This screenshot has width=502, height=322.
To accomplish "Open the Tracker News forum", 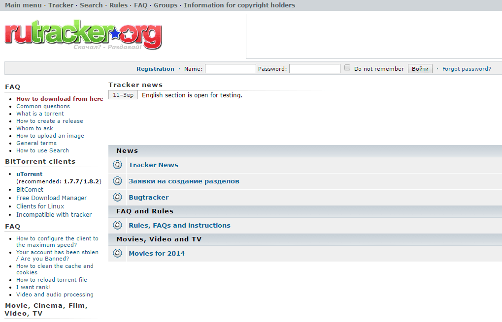I will pos(153,165).
